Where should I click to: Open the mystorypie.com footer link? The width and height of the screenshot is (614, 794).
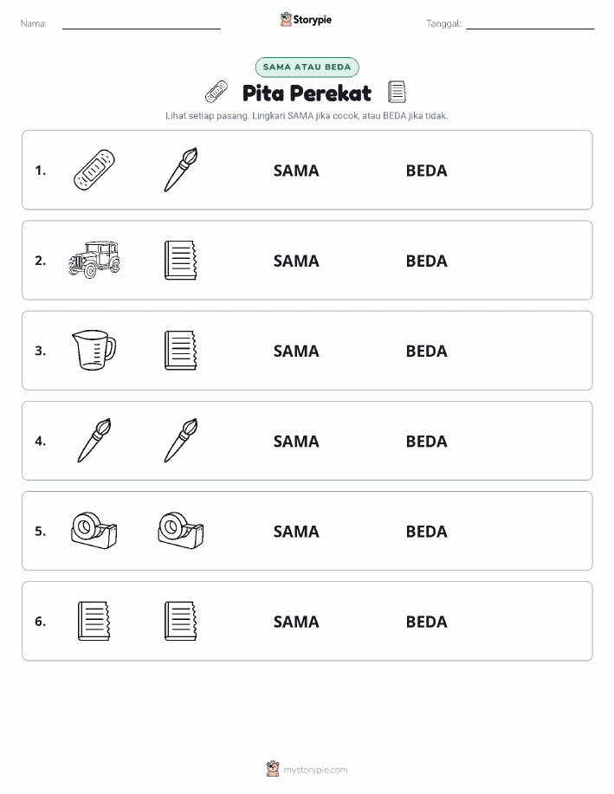pyautogui.click(x=315, y=770)
